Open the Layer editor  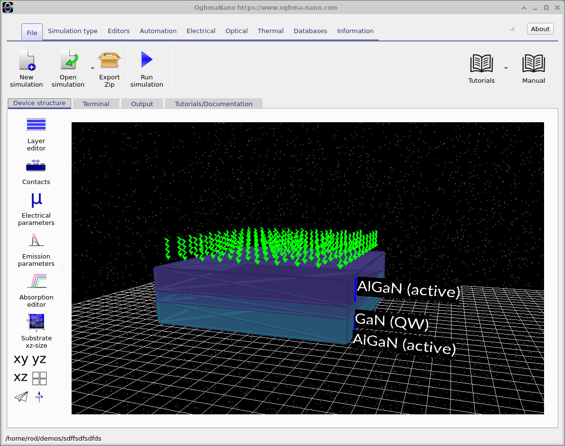click(x=36, y=135)
